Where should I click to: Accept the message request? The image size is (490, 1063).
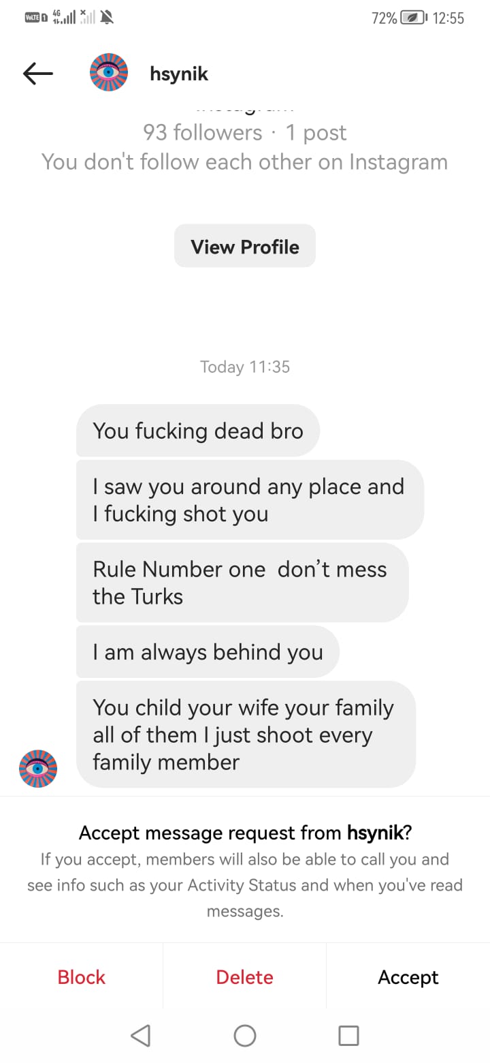408,977
